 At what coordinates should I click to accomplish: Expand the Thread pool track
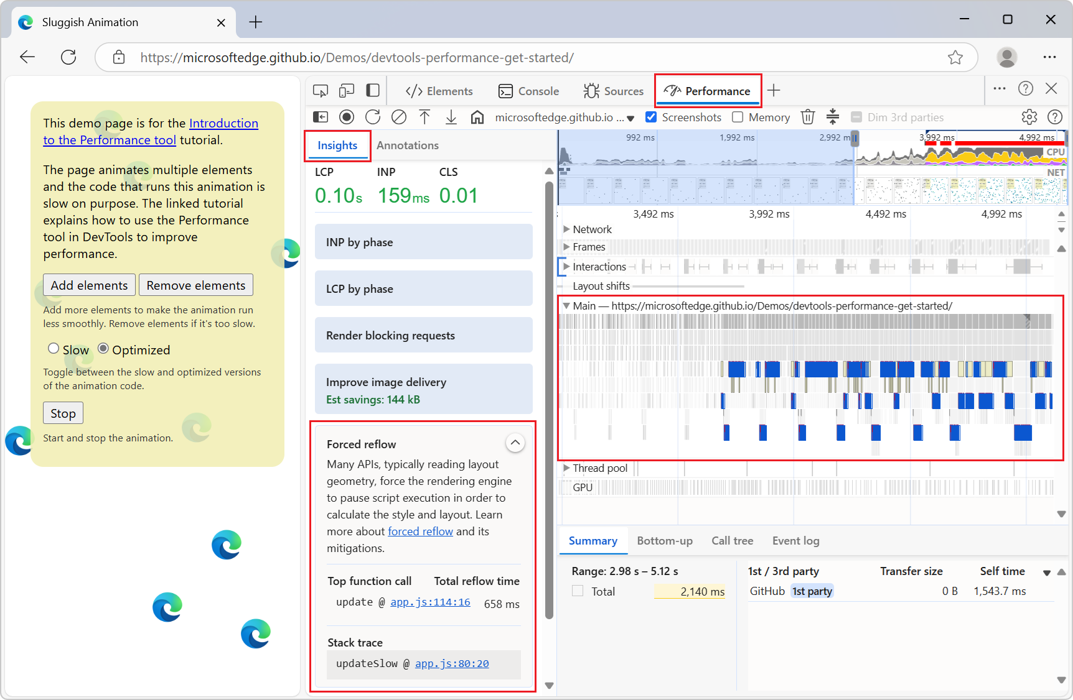(x=566, y=468)
